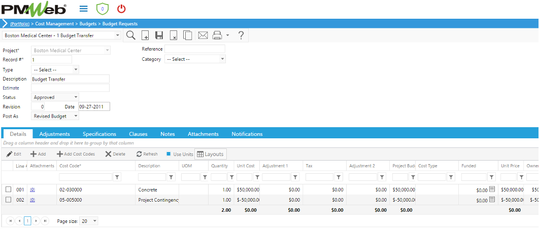Screen dimensions: 539x229
Task: Click the Cost Code column header
Action: tap(71, 166)
